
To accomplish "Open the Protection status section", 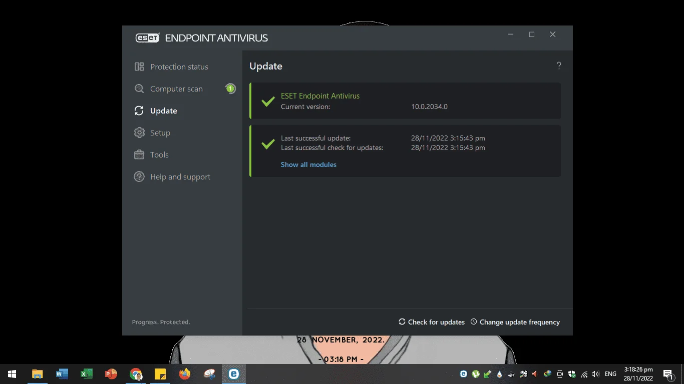I will pyautogui.click(x=171, y=67).
